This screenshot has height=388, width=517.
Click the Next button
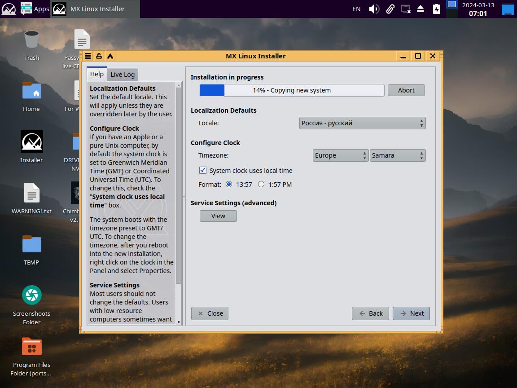point(411,313)
